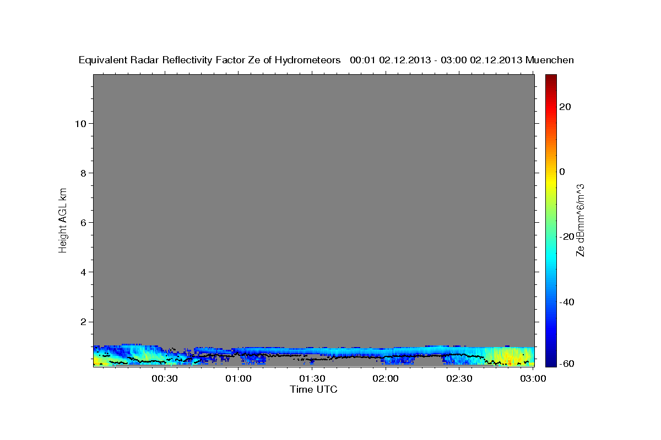Click the height tick label '4'
661x440 pixels.
[x=84, y=272]
